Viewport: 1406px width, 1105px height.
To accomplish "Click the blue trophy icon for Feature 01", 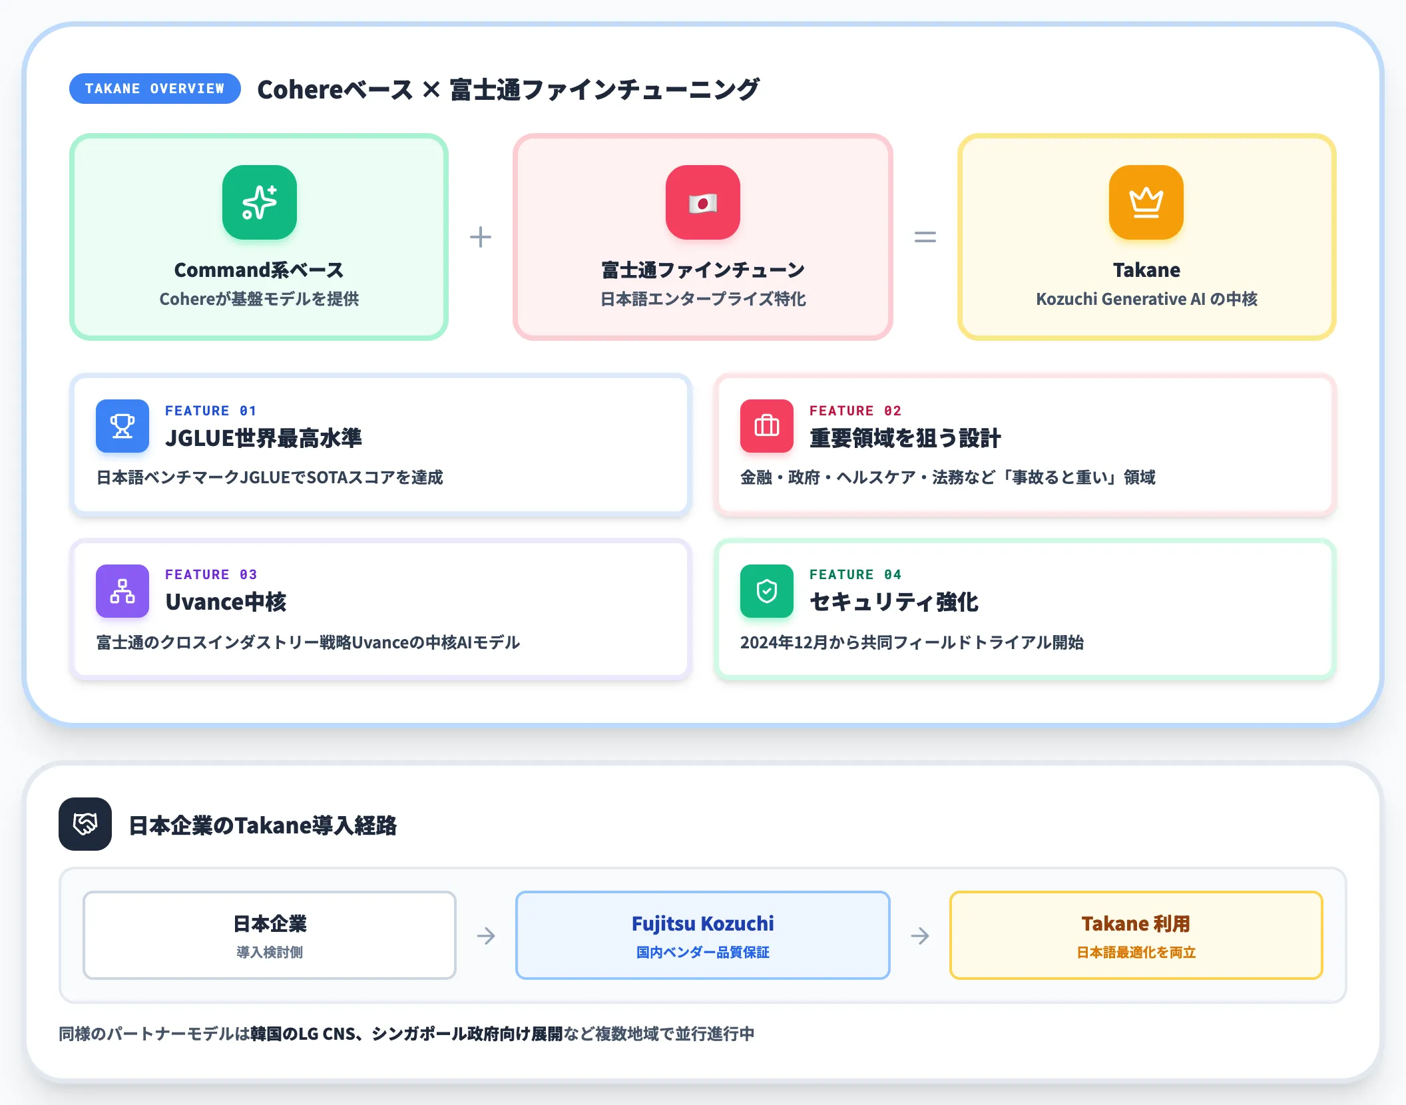I will click(x=122, y=426).
